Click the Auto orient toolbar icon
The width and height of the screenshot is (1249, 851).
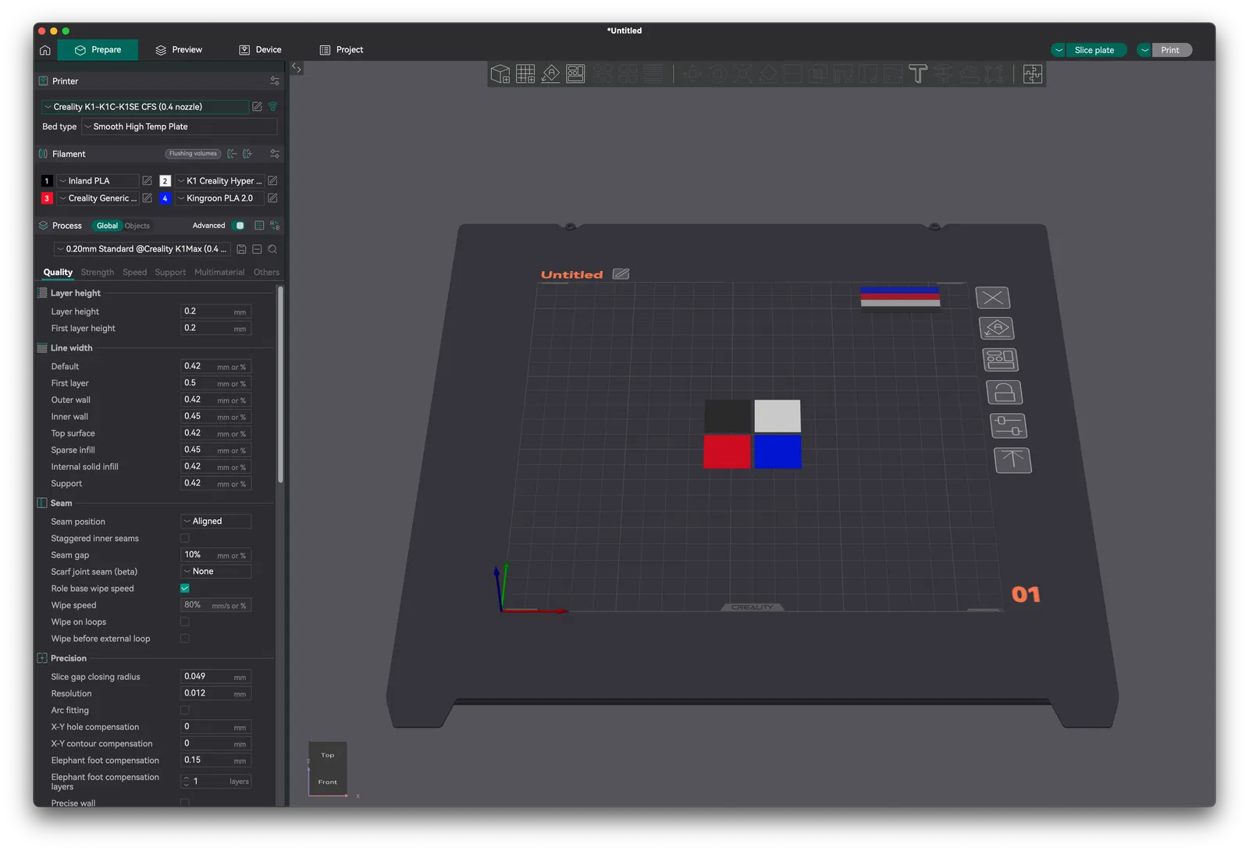tap(550, 74)
